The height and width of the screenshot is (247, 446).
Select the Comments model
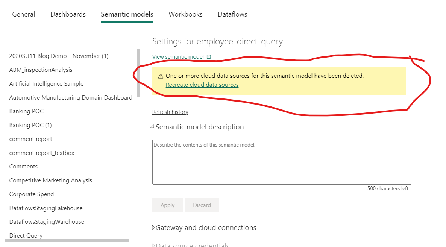23,167
